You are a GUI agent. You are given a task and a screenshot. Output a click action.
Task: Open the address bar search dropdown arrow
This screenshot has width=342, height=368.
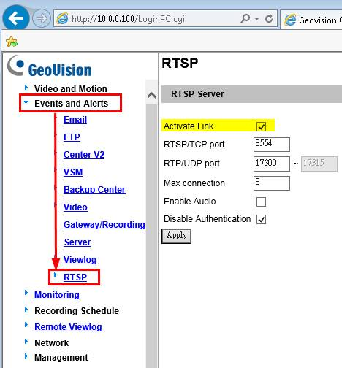(x=256, y=18)
